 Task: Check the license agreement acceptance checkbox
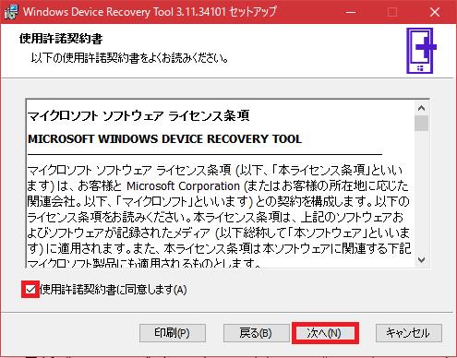[x=30, y=290]
